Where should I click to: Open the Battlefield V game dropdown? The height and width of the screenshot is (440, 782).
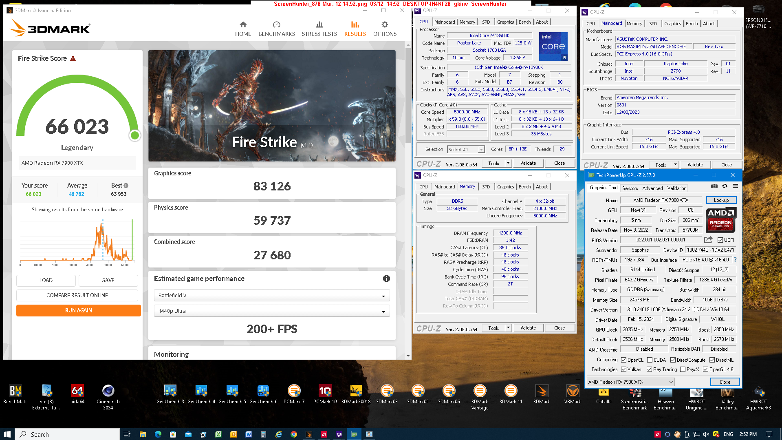[272, 295]
